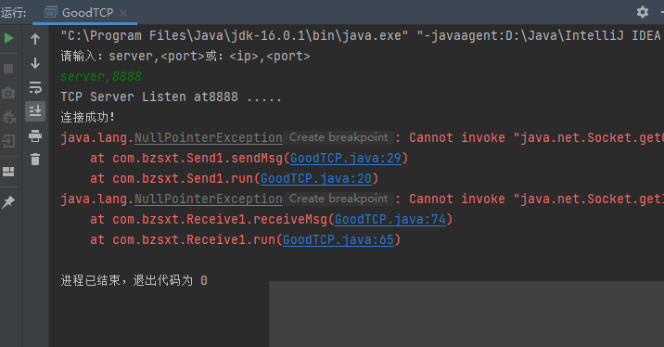Jump down the stack trace arrow
The image size is (664, 347).
(35, 63)
